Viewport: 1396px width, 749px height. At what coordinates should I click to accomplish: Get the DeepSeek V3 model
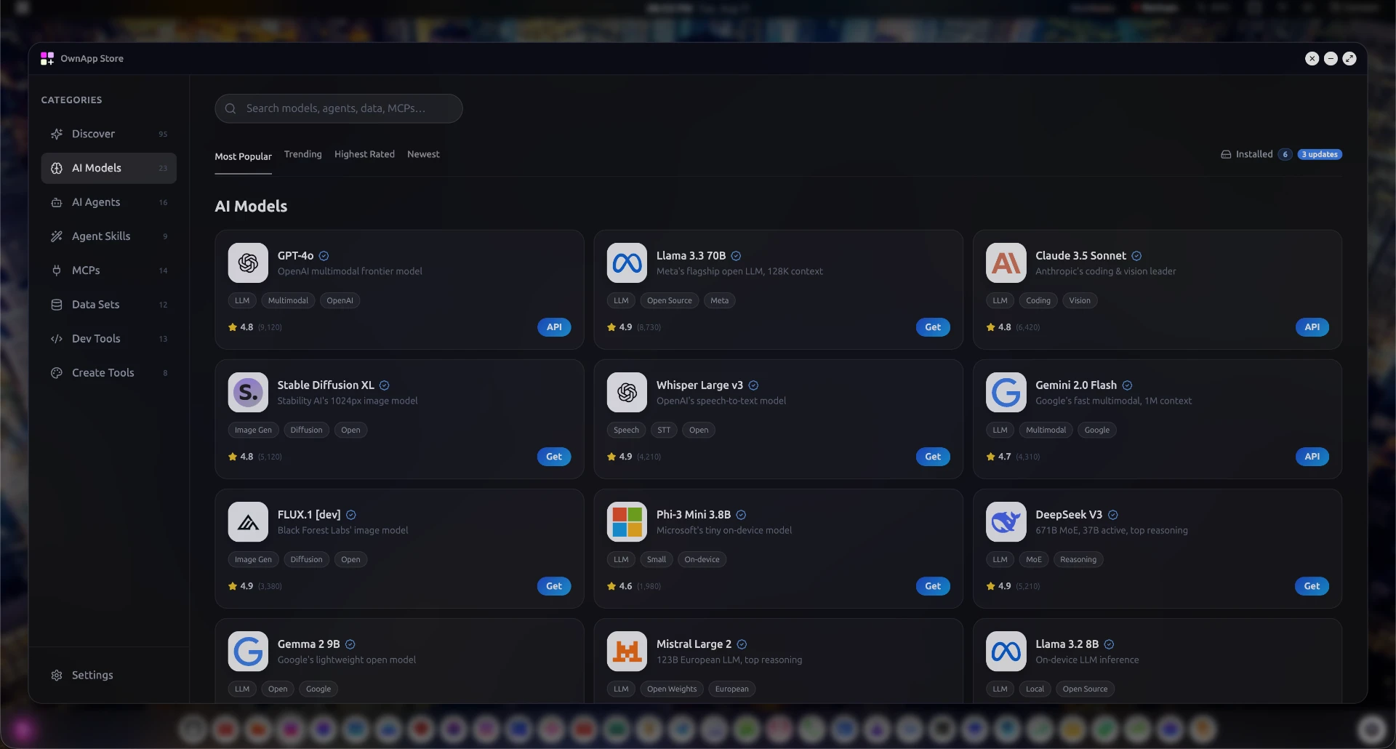click(1312, 586)
